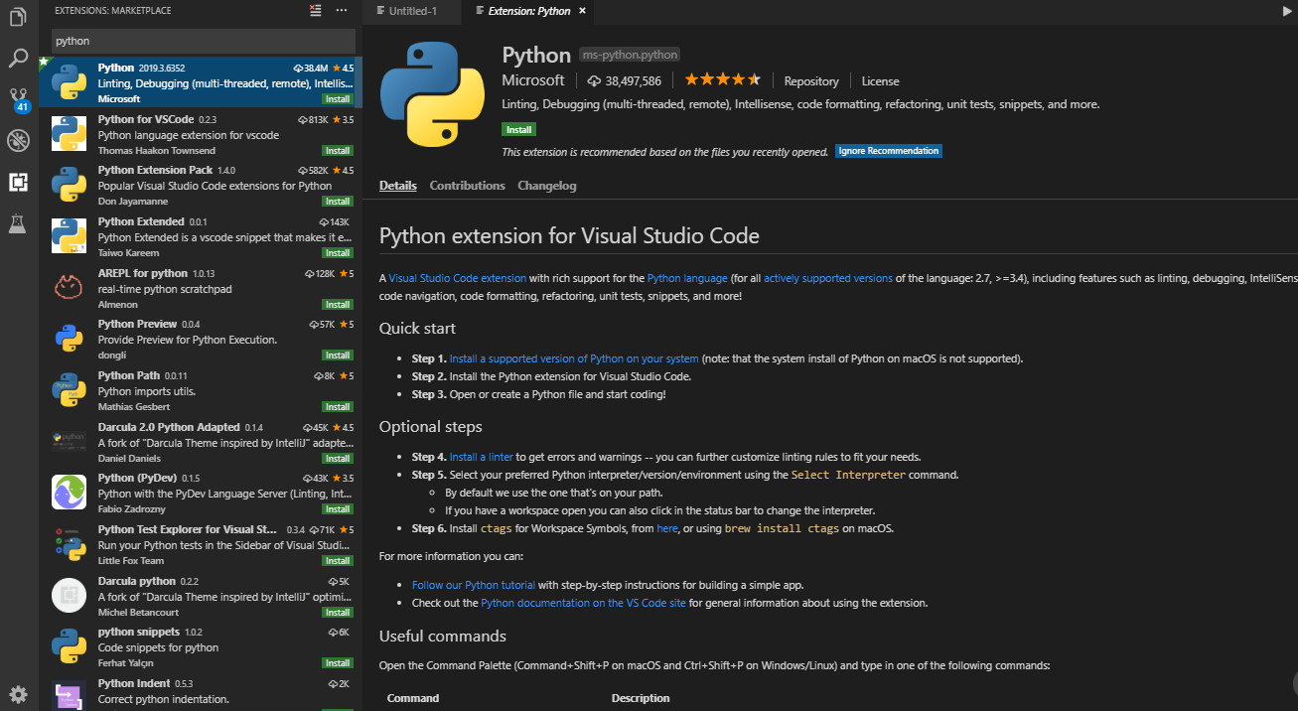The width and height of the screenshot is (1298, 711).
Task: Click the Extensions icon in activity bar
Action: click(x=18, y=182)
